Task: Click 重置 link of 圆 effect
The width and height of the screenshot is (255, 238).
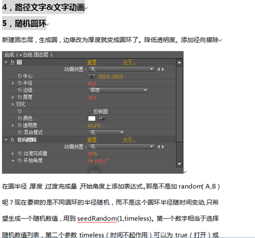Action: coord(92,62)
